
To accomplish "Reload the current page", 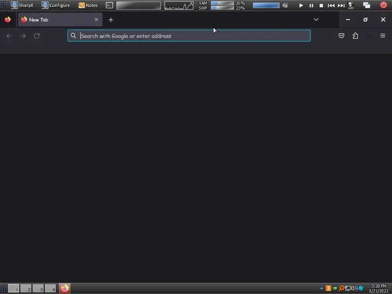I will [37, 36].
